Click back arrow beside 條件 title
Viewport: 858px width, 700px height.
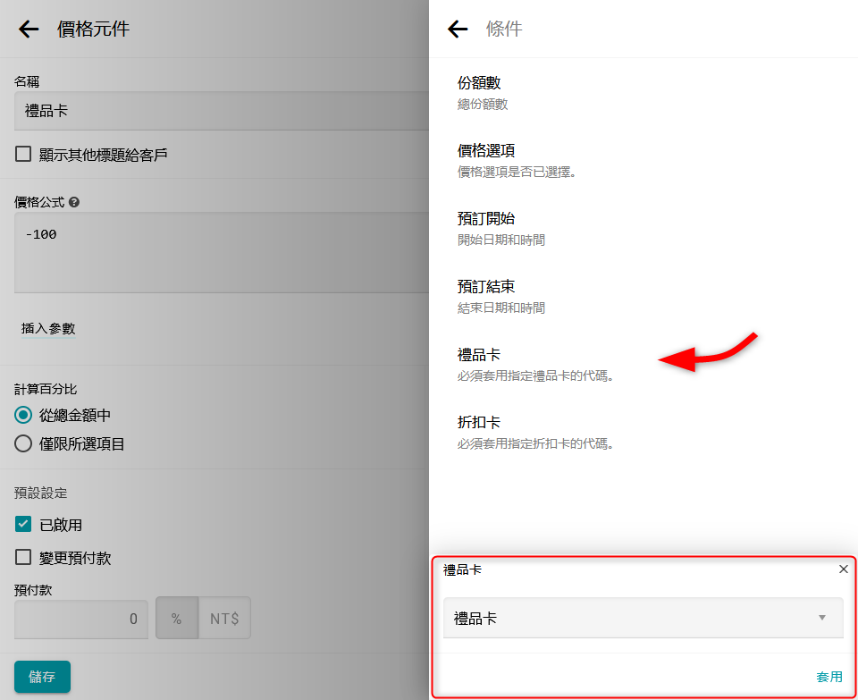pos(458,30)
